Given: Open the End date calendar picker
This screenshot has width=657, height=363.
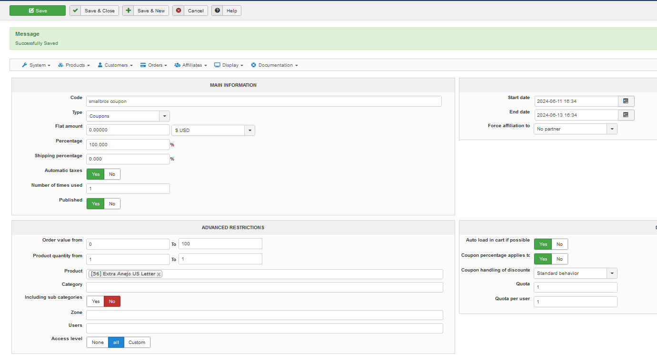Looking at the screenshot, I should click(626, 115).
